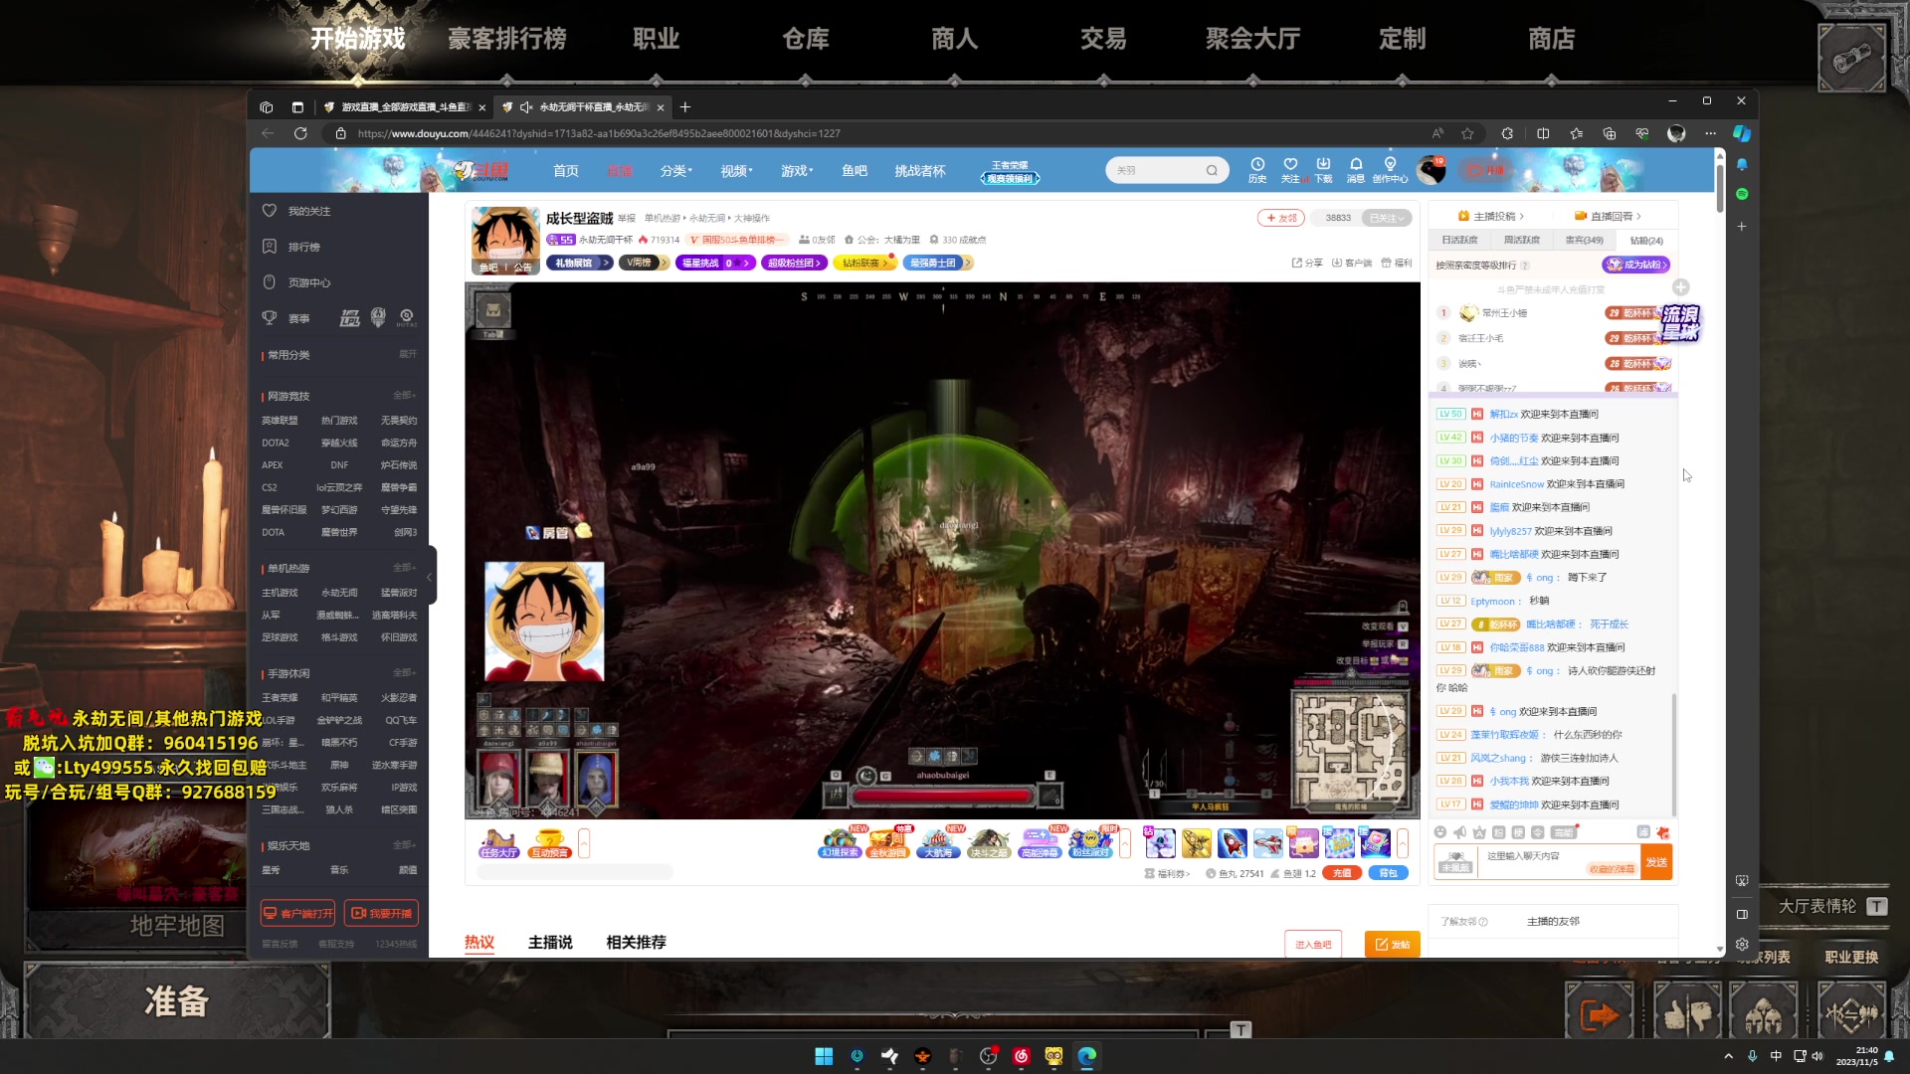Open the 幻境探索 activity icon

tap(840, 843)
